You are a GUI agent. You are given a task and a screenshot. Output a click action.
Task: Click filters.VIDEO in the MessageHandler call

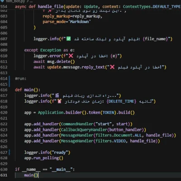(x=110, y=141)
